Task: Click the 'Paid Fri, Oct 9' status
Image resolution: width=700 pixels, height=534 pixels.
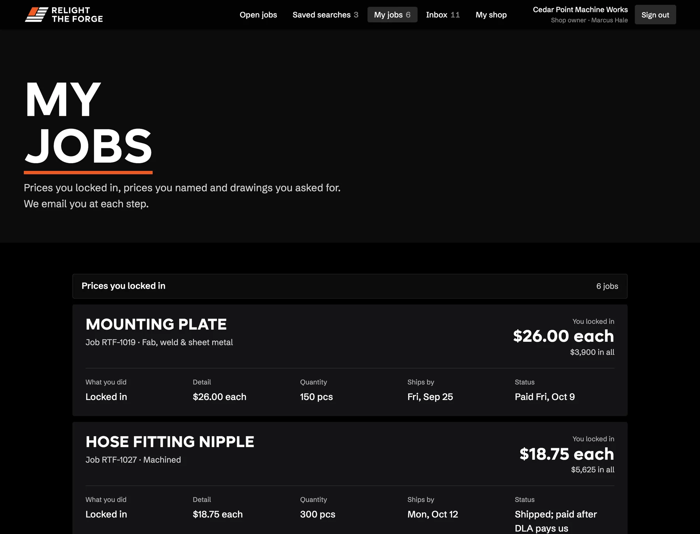Action: tap(544, 397)
